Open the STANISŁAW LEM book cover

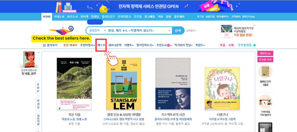[123, 84]
